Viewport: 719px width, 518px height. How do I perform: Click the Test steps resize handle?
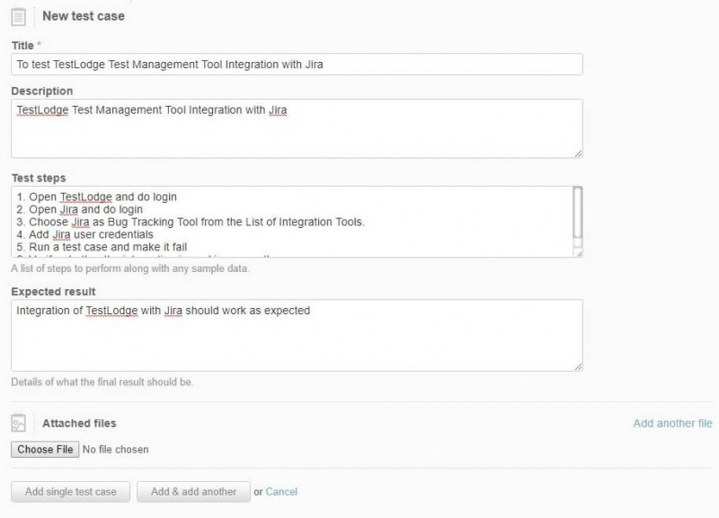[x=578, y=253]
